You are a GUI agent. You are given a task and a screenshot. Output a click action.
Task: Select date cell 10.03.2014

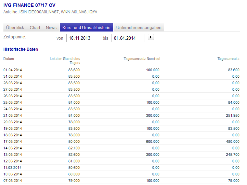pos(13,174)
